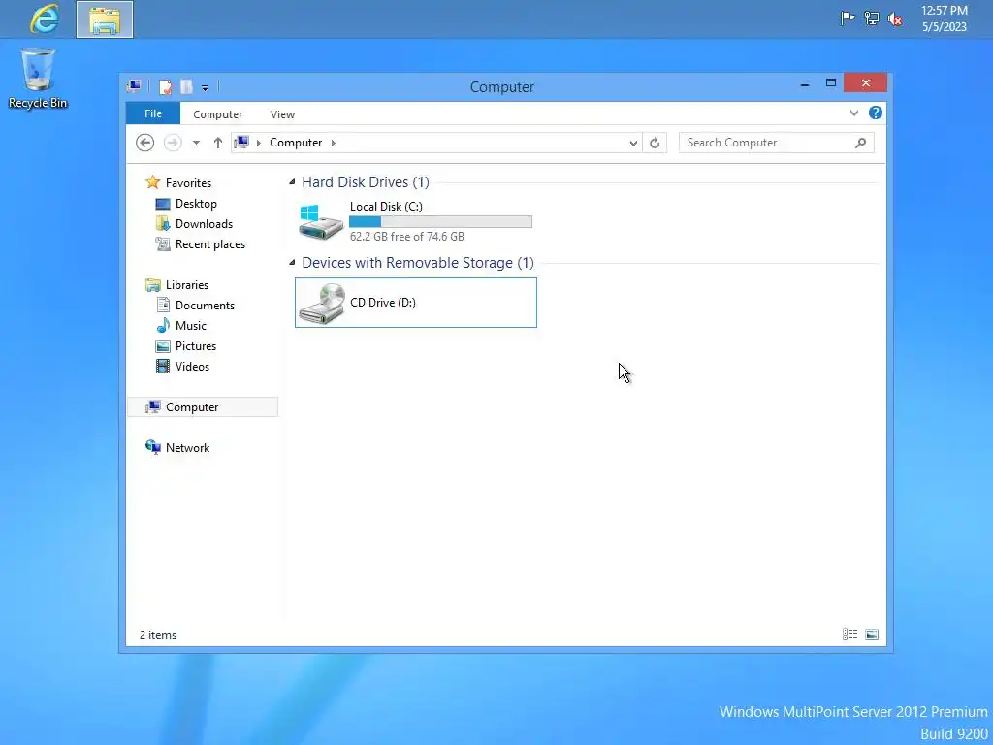Image resolution: width=993 pixels, height=745 pixels.
Task: Expand the ribbon with chevron
Action: click(854, 113)
